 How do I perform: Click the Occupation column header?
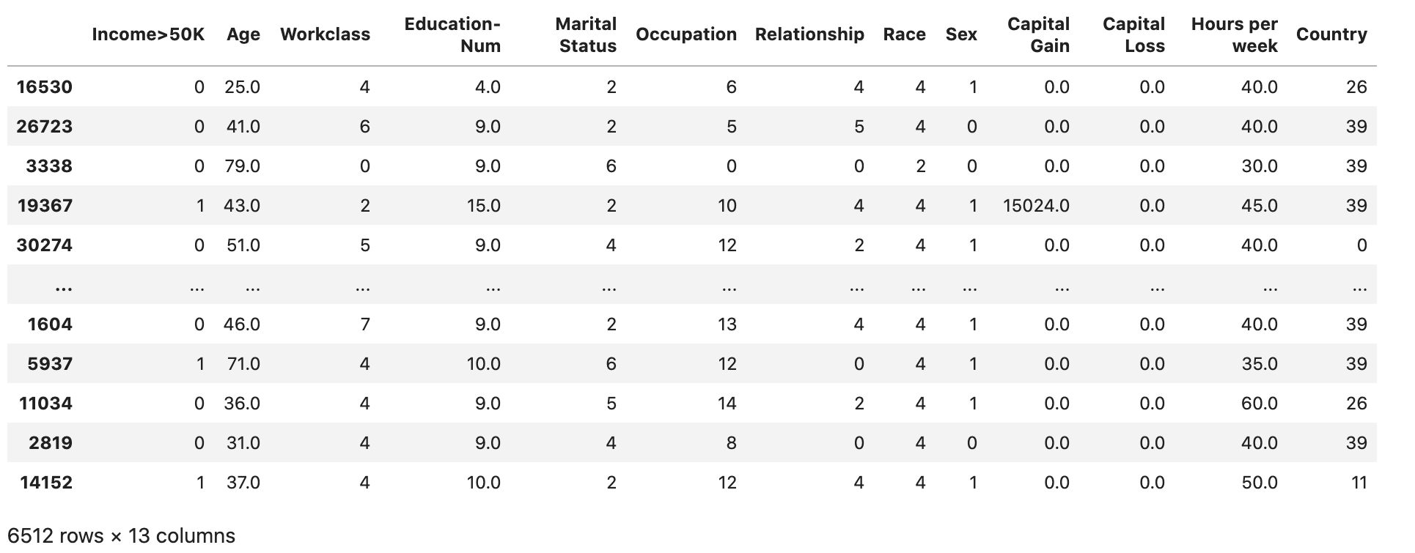(x=686, y=34)
